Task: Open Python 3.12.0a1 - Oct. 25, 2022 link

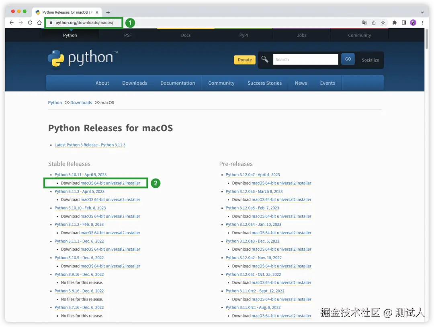Action: pos(253,274)
